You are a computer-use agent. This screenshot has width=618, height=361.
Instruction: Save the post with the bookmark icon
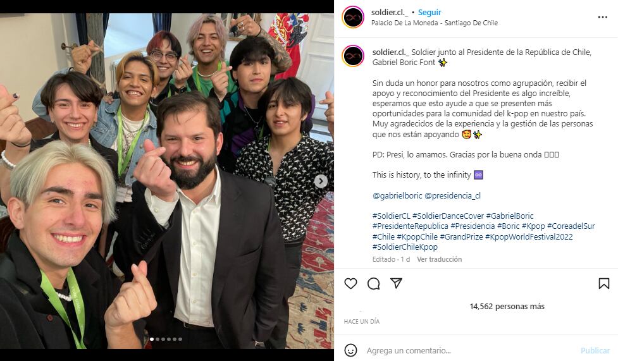click(x=604, y=283)
